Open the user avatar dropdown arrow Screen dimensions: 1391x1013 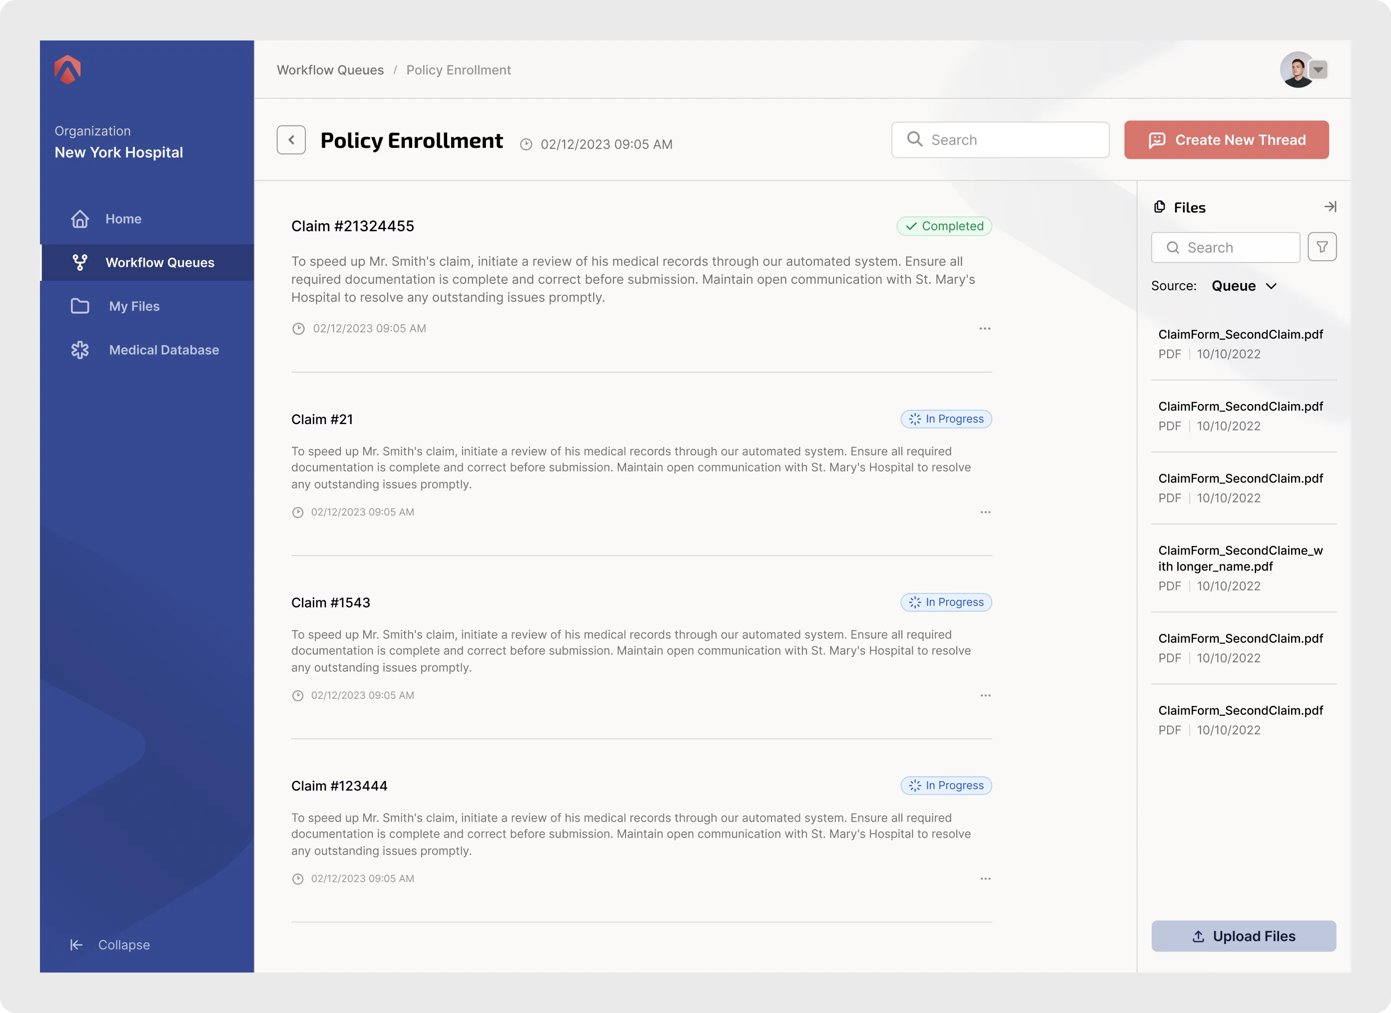[1318, 70]
